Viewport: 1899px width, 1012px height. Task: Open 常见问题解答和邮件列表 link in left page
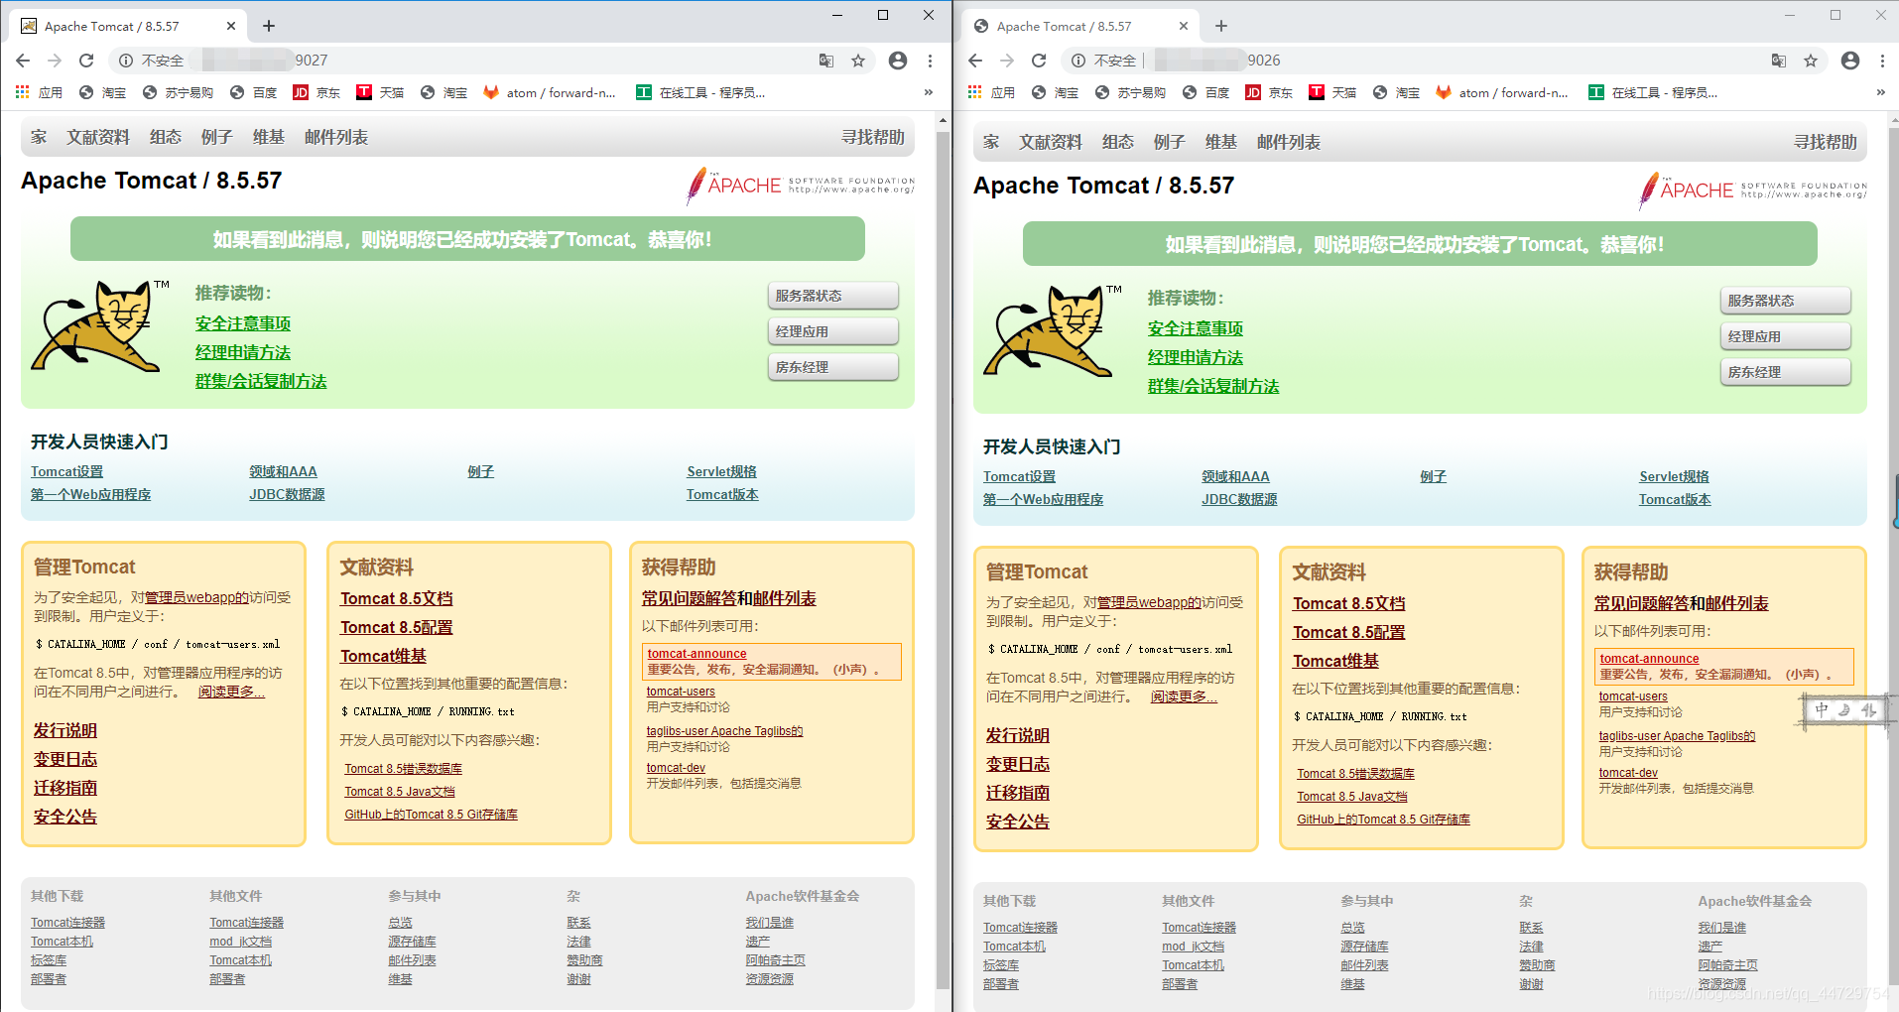729,598
